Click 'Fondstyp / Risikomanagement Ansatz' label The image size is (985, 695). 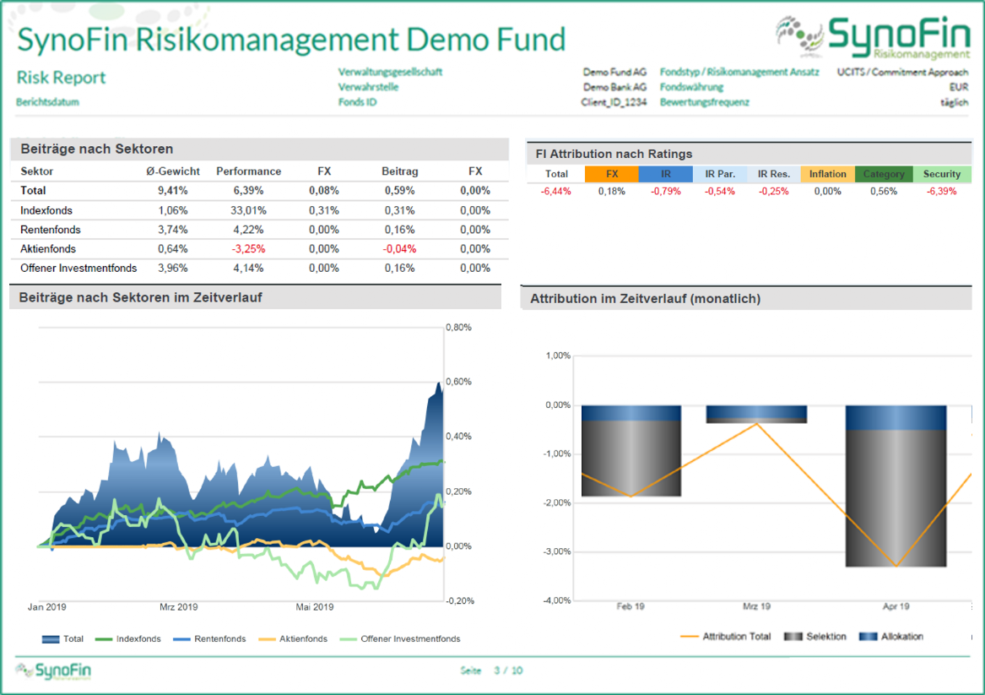tap(739, 72)
